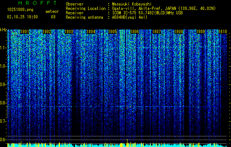This screenshot has height=147, width=231.
Task: Click the 1806 time marker
Action: click(135, 32)
